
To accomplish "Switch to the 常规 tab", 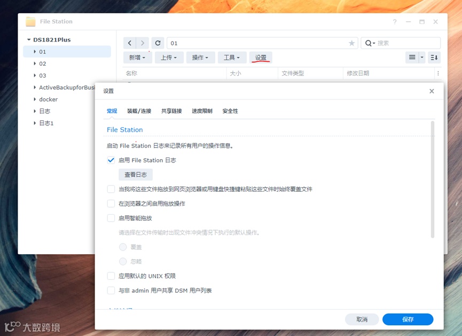I will [x=112, y=111].
